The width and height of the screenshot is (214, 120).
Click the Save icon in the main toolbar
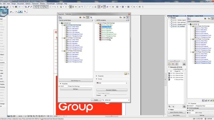coord(4,7)
